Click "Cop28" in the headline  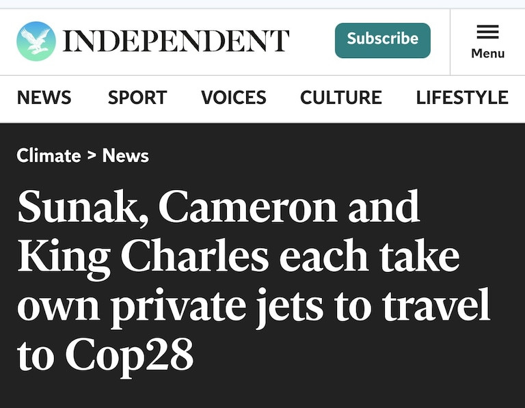[x=129, y=355]
